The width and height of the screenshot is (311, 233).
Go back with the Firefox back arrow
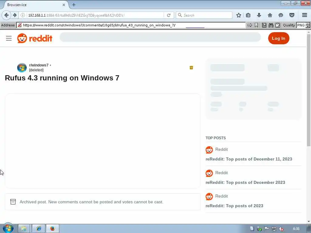point(6,15)
